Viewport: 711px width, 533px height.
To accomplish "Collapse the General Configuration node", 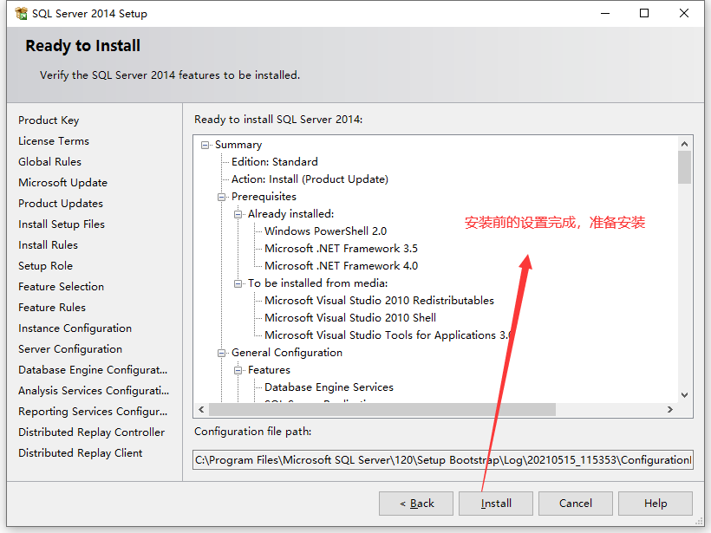I will (221, 353).
